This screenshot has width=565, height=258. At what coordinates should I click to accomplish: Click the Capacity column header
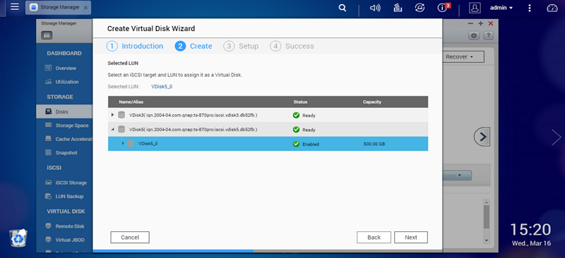[372, 102]
